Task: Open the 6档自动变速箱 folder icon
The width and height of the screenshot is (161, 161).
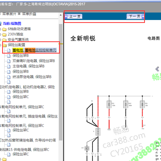Action: [4, 29]
